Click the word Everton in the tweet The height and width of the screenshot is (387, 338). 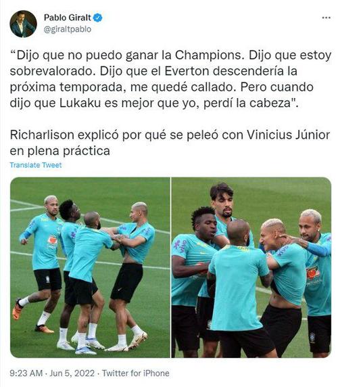187,71
